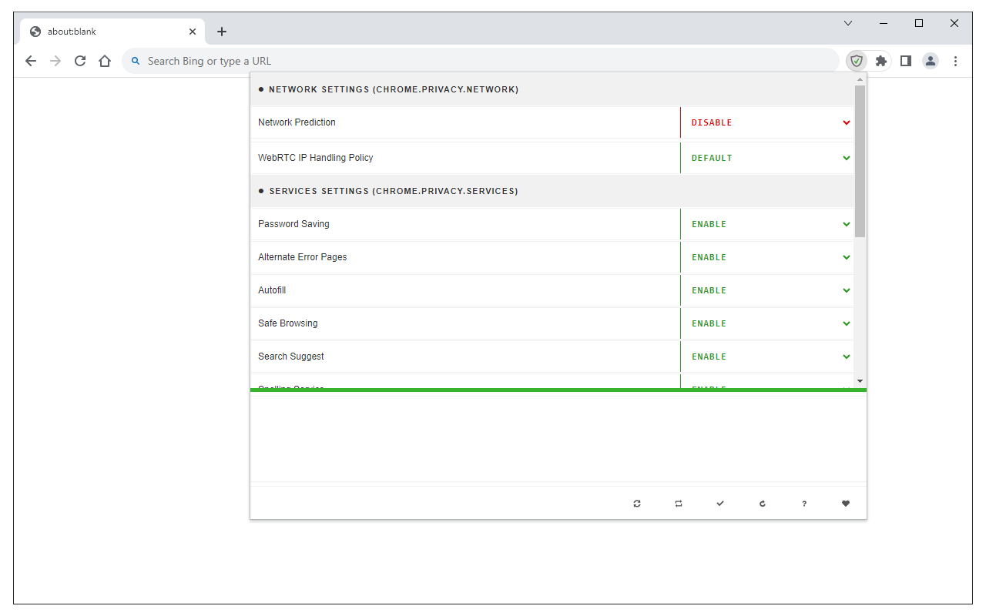Click the Network Prediction label
Screen dimensions: 986x616
click(x=297, y=122)
